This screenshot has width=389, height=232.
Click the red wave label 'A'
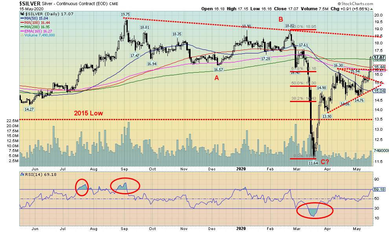(217, 78)
